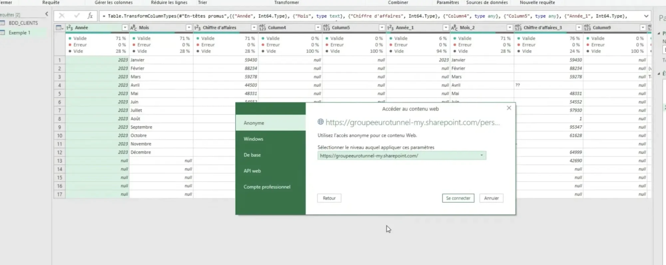The height and width of the screenshot is (265, 666).
Task: Click the Se connecter button
Action: [x=458, y=198]
